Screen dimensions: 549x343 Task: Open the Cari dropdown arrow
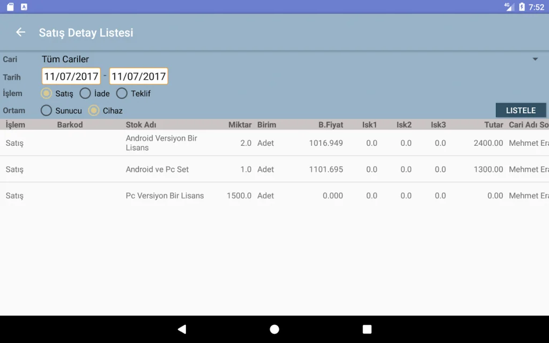pos(535,59)
